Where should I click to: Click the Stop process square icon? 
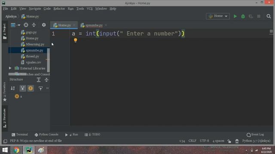[x=259, y=16]
